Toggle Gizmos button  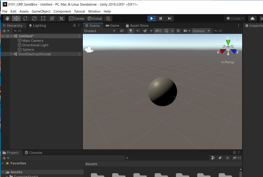(199, 31)
